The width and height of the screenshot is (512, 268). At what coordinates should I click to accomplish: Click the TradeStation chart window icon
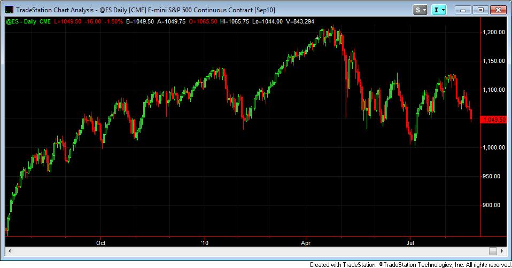point(10,10)
